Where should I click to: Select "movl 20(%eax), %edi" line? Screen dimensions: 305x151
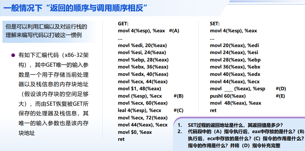[234, 45]
